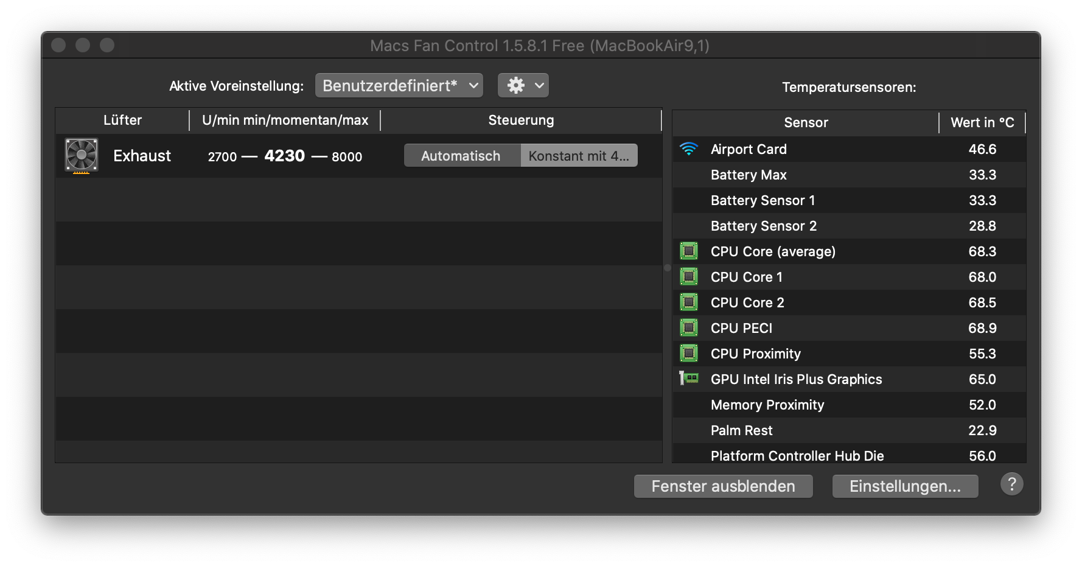Select Battery Sensor 2 row

[x=849, y=226]
